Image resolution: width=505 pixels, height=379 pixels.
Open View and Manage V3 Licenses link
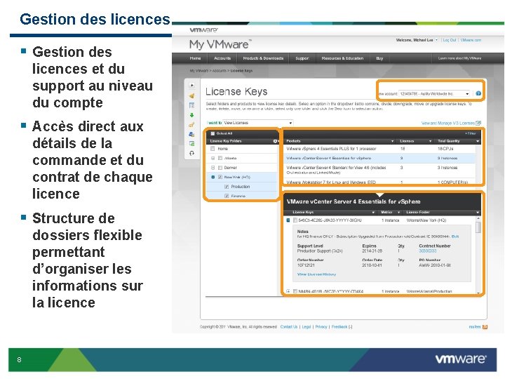[448, 123]
